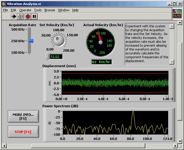Screen dimensions: 184x150
Task: Click the LabVIEW icon in title bar
Action: pyautogui.click(x=4, y=4)
